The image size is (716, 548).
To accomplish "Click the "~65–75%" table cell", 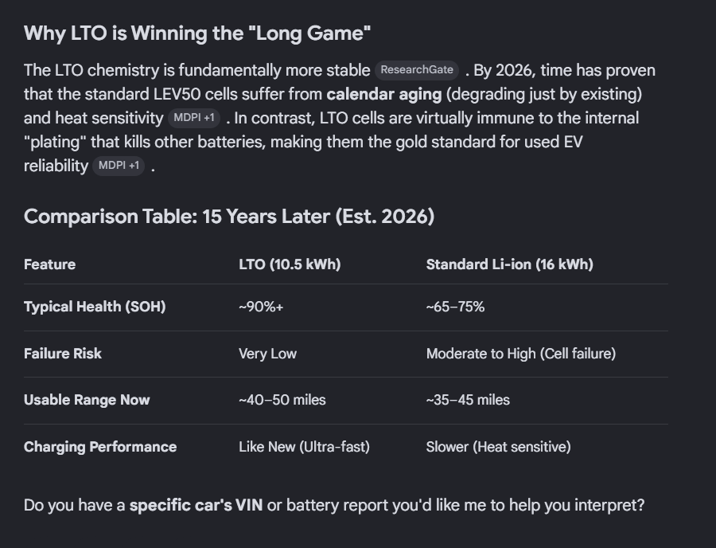I will [x=455, y=307].
